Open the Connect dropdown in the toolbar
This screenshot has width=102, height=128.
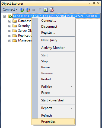coord(10,9)
